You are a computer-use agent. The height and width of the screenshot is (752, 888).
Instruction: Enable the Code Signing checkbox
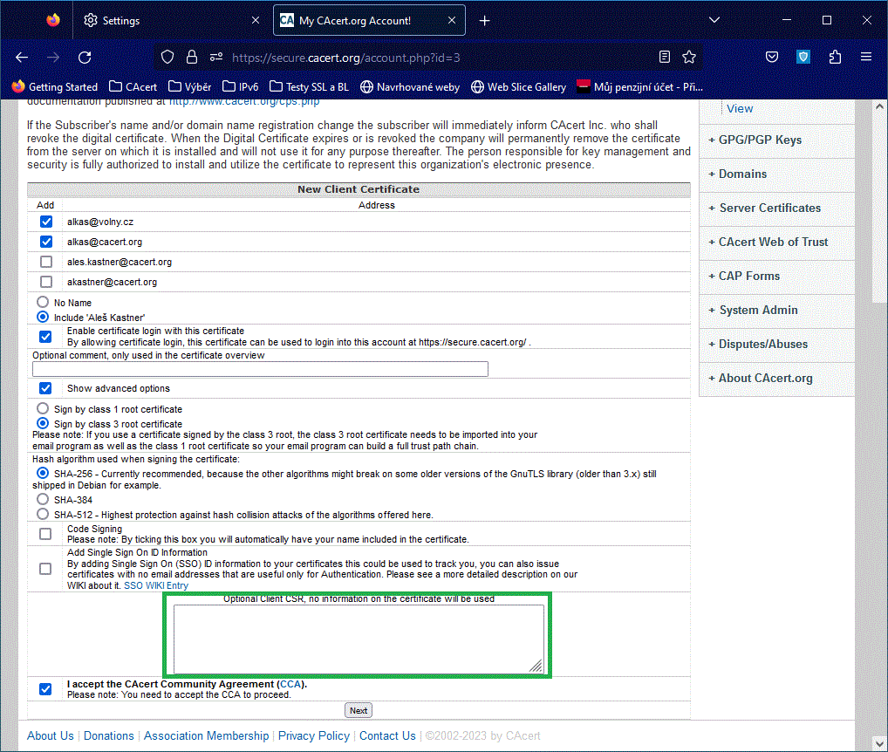pos(46,534)
